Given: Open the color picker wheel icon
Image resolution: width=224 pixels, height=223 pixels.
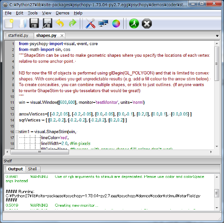Looking at the screenshot, I should click(116, 24).
